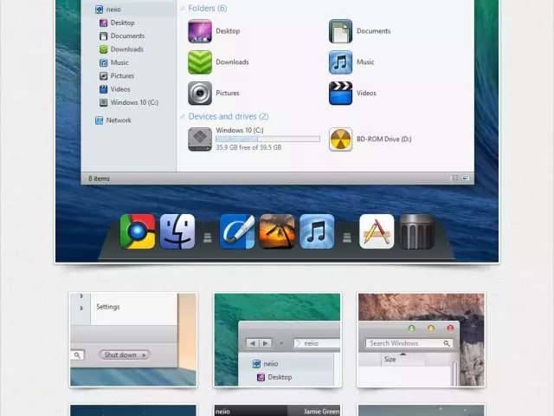Open the Downloads folder in the main pane
The width and height of the screenshot is (554, 416).
point(201,62)
